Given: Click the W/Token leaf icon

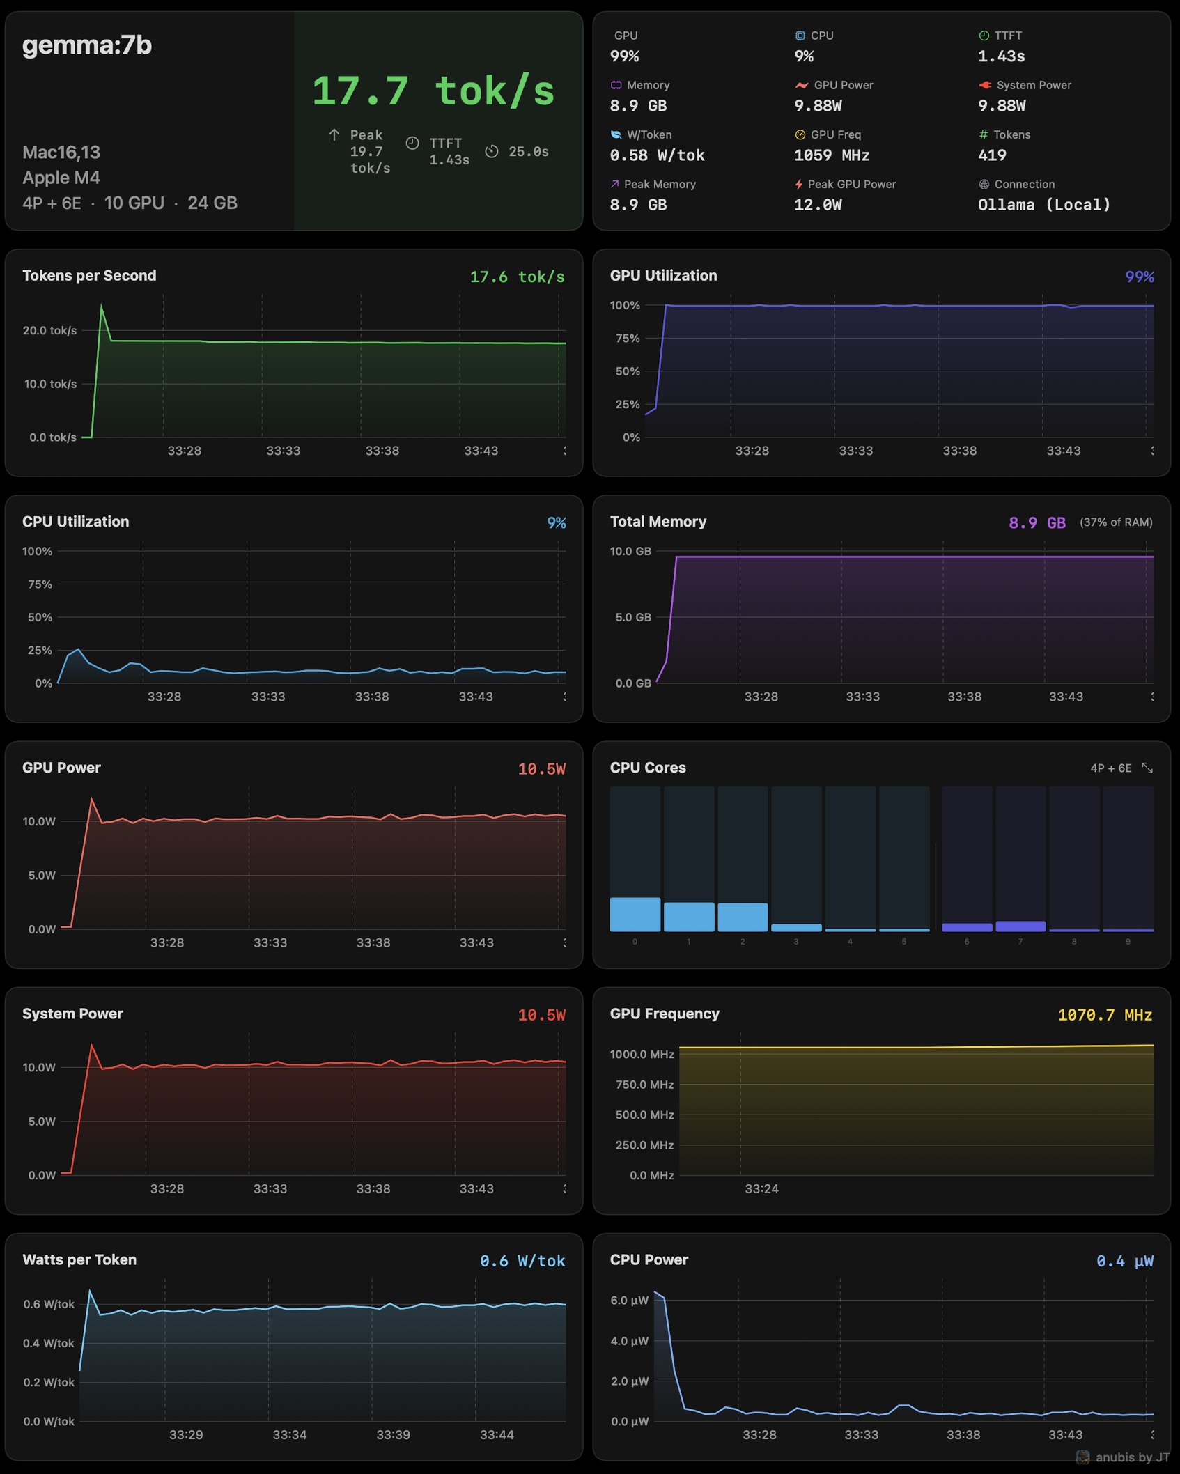Looking at the screenshot, I should coord(616,134).
